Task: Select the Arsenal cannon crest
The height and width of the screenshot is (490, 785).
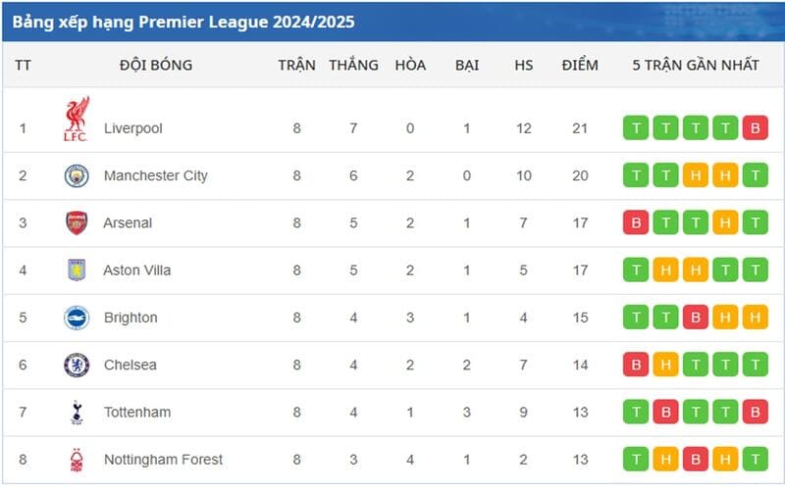Action: [77, 222]
